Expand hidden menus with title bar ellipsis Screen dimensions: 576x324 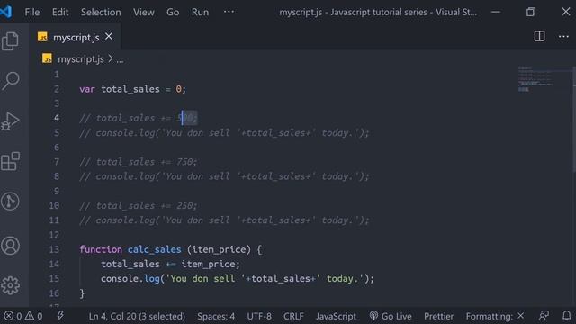[x=229, y=12]
